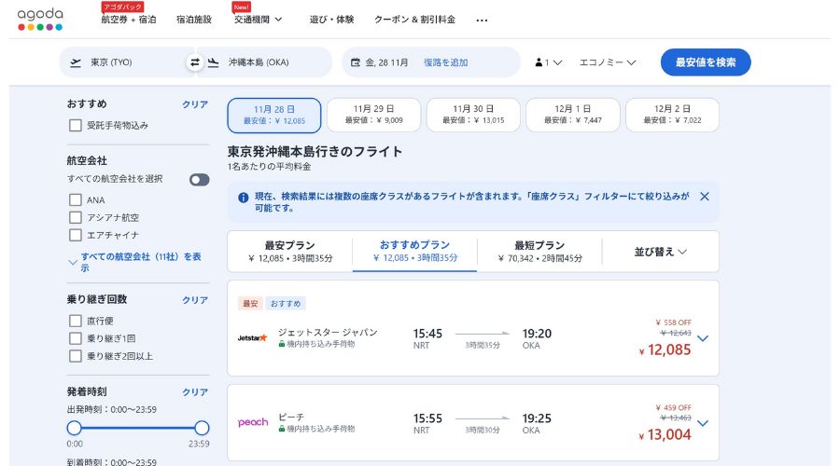
Task: Click the Peach carry-on baggage lock icon
Action: pyautogui.click(x=281, y=429)
